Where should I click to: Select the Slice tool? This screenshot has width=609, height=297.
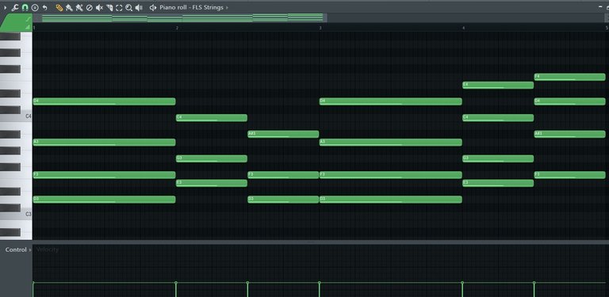click(109, 7)
